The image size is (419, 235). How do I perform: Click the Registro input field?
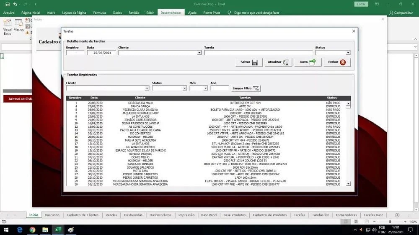point(75,53)
